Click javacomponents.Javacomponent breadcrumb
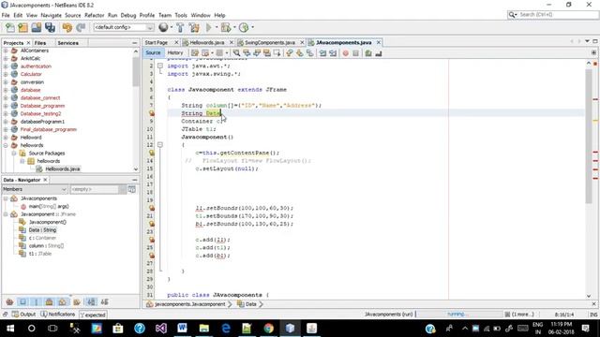Viewport: 600px width, 337px height. click(x=186, y=304)
